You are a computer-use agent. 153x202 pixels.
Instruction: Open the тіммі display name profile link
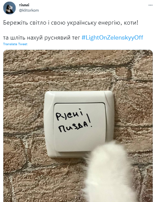[24, 5]
